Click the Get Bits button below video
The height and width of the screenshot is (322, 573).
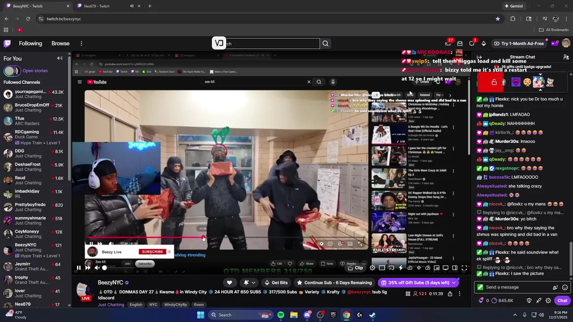(x=276, y=283)
